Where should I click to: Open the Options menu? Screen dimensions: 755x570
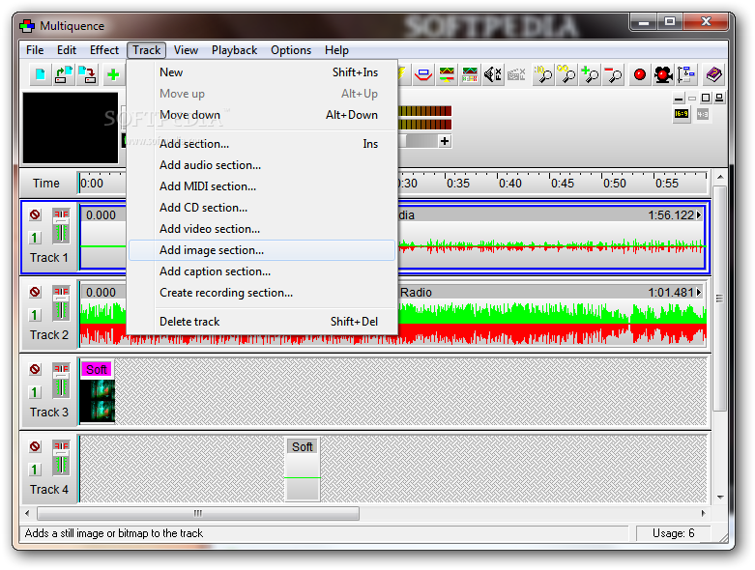pyautogui.click(x=291, y=50)
